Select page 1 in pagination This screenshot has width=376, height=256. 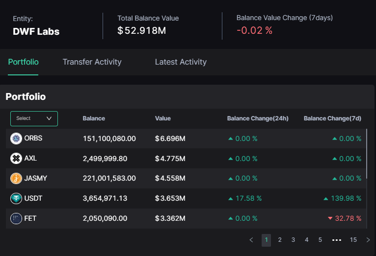pos(266,240)
